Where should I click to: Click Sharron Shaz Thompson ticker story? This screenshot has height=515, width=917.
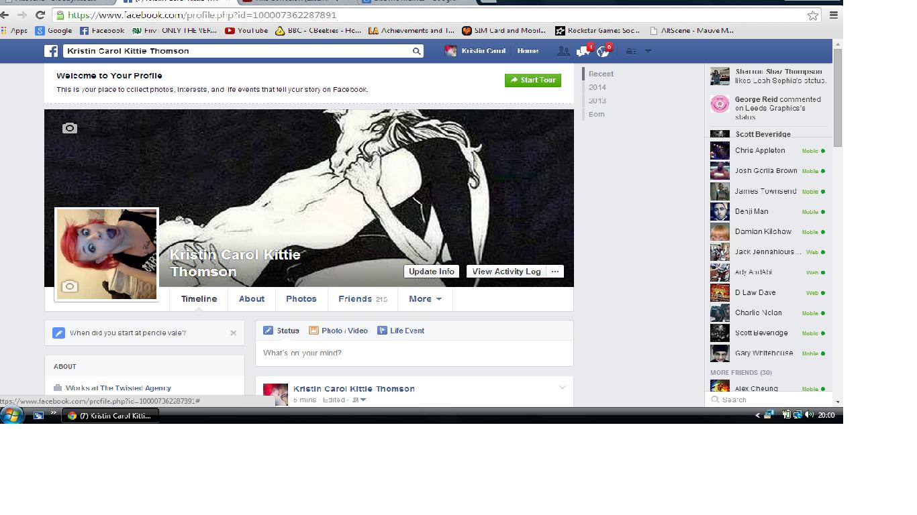coord(769,76)
